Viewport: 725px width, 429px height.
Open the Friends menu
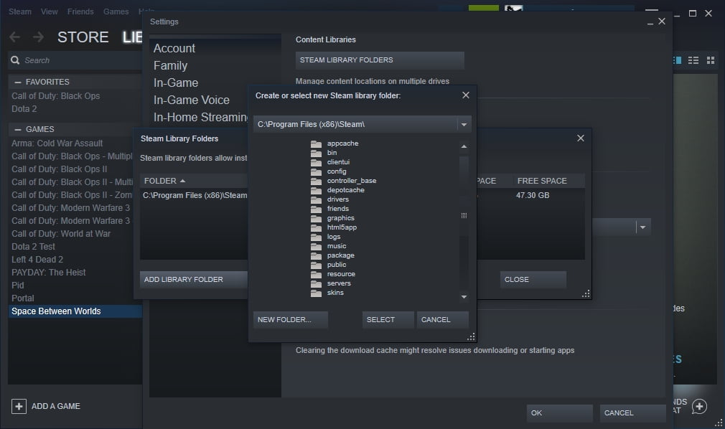pos(80,11)
